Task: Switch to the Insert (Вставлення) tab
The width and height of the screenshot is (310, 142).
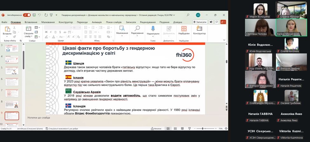Action: coord(31,22)
